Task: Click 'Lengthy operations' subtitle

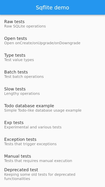Action: (x=22, y=93)
